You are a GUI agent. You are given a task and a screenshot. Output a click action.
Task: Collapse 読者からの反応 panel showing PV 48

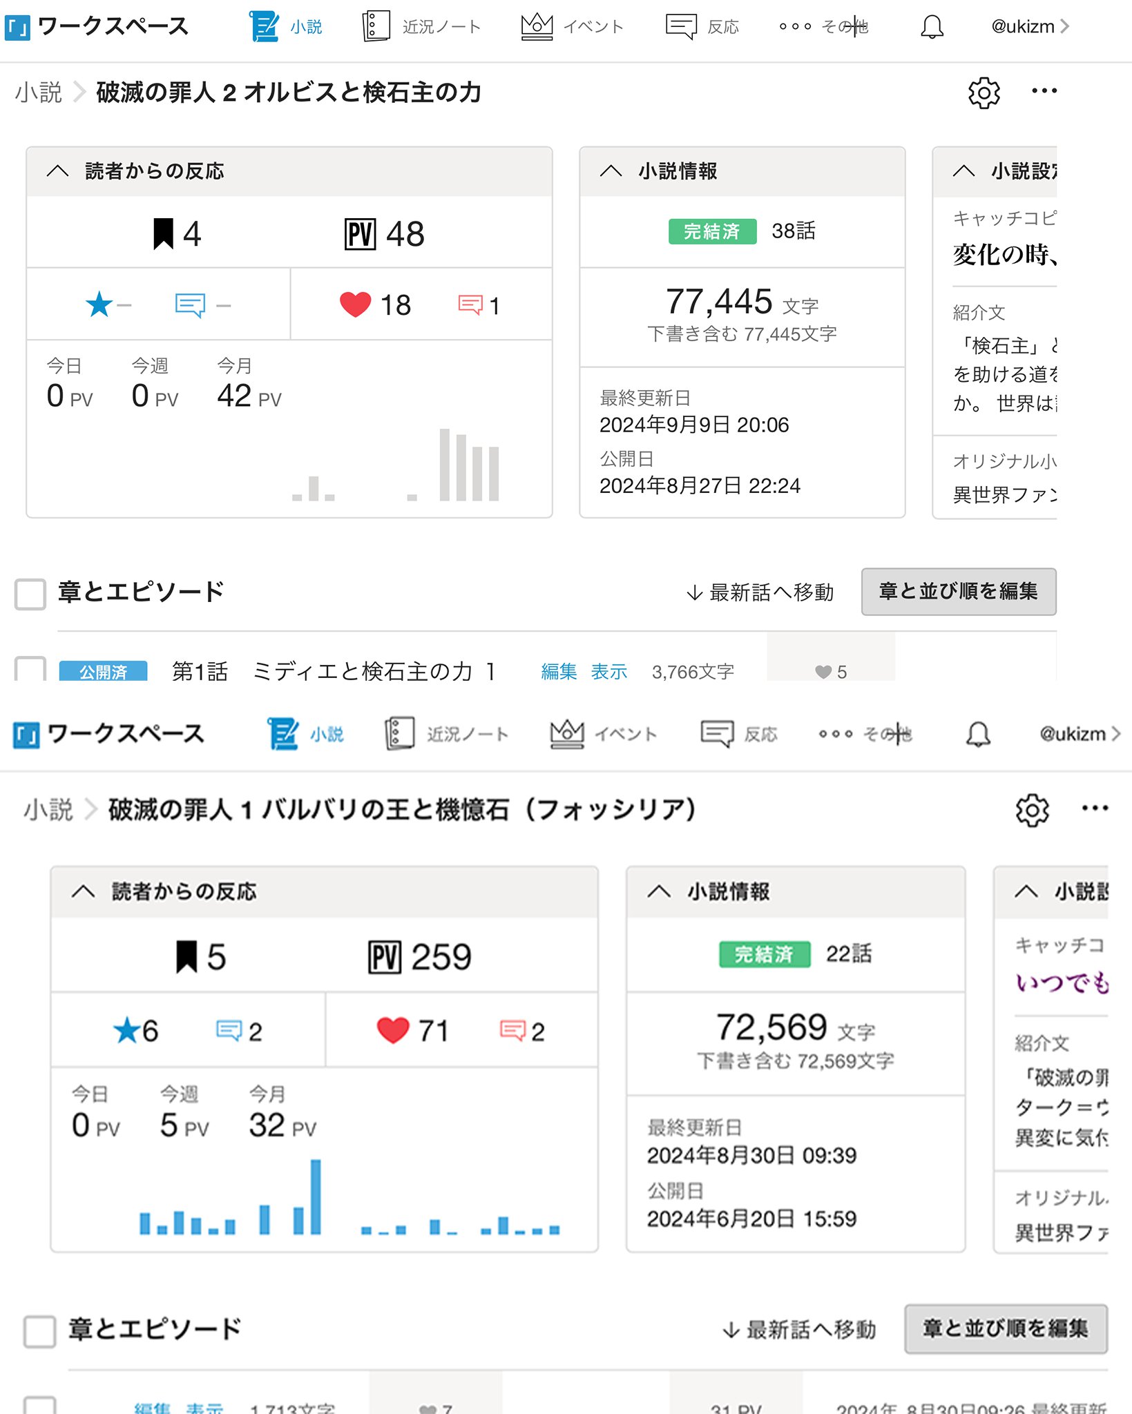(58, 171)
